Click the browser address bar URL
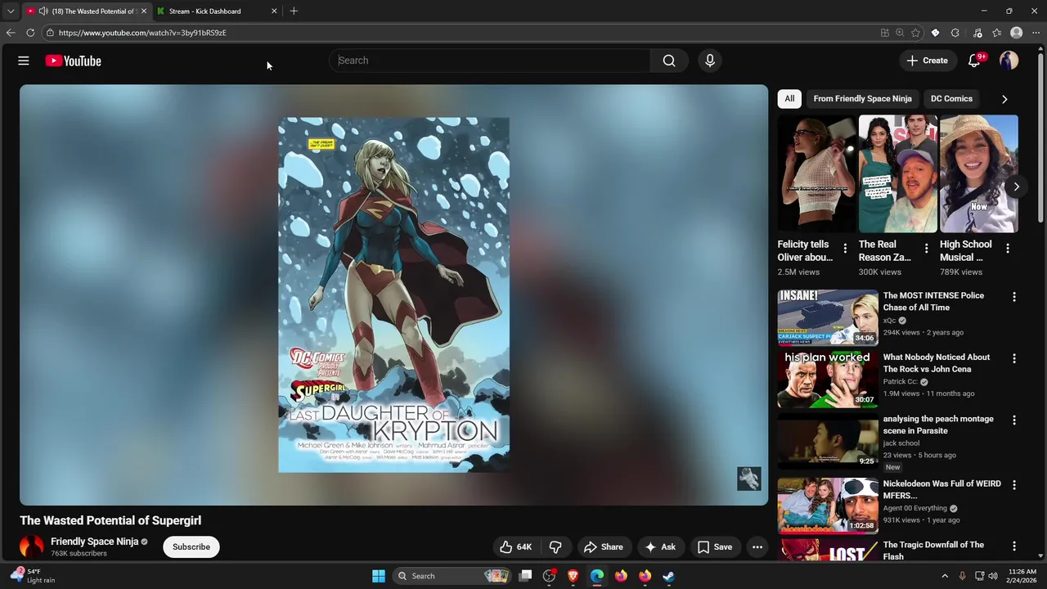 tap(142, 33)
